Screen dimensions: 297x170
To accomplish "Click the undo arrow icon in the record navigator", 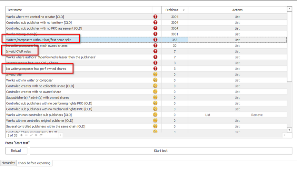I will 41,135.
